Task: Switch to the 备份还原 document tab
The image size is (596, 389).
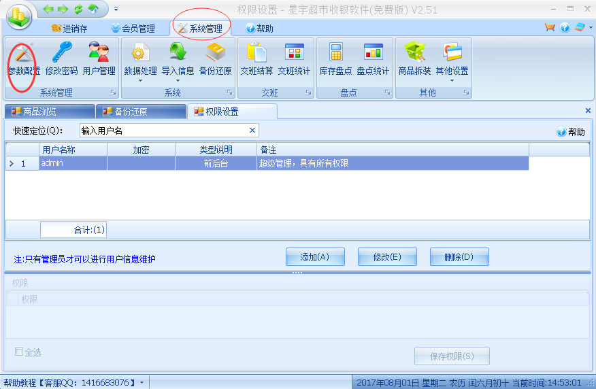Action: tap(141, 112)
